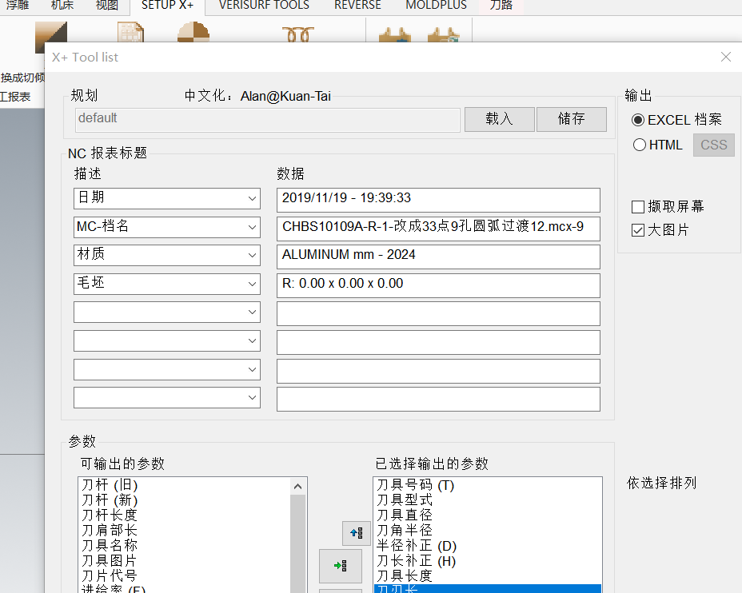
Task: Click the 储存 save button
Action: click(572, 119)
